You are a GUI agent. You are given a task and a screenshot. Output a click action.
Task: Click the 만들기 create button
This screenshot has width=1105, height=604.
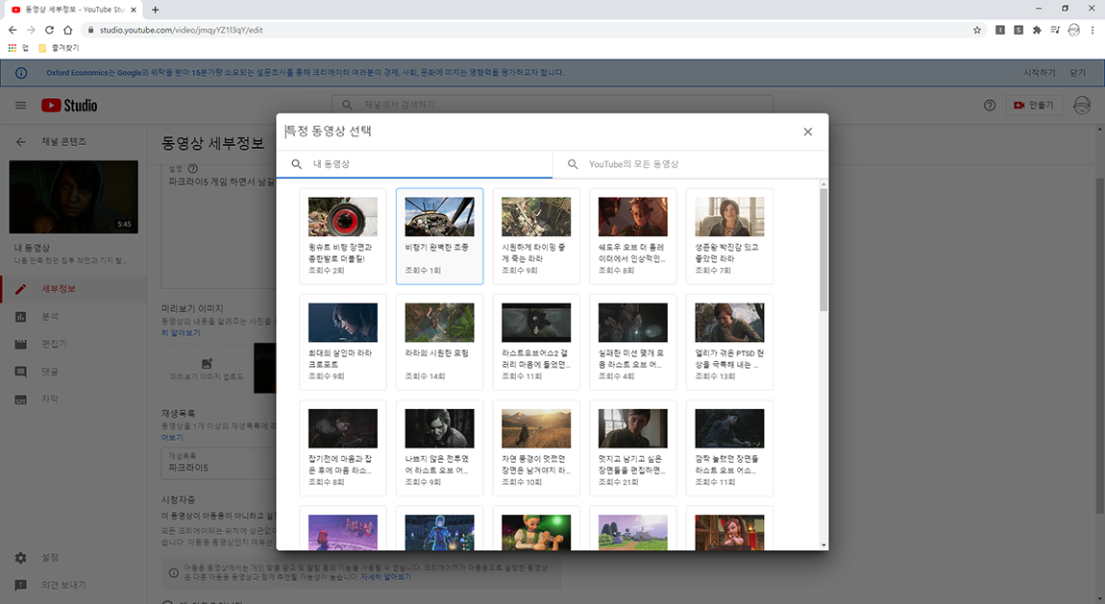pyautogui.click(x=1034, y=105)
